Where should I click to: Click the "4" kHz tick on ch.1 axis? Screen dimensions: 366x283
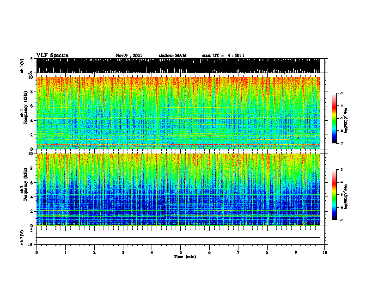pos(32,121)
